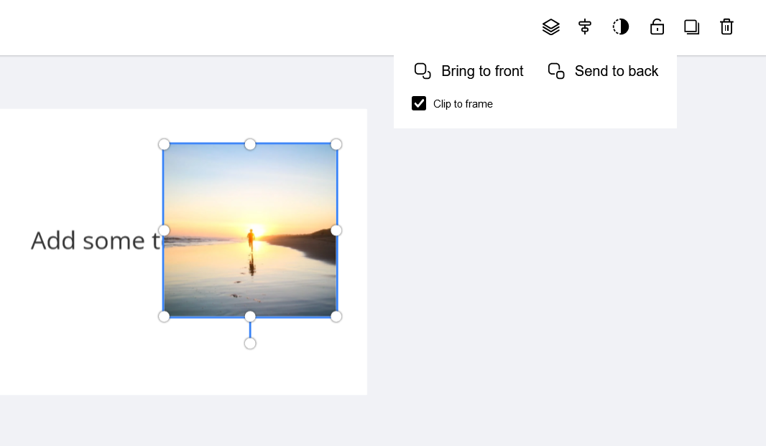Select Bring to front from the popup
Viewport: 766px width, 446px height.
point(482,71)
